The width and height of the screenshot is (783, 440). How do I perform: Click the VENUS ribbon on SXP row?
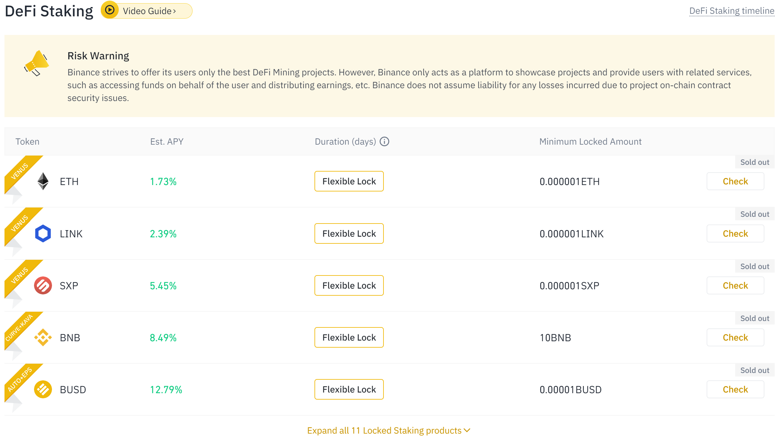[x=20, y=275]
